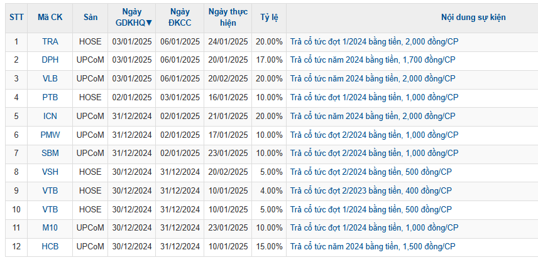538x260 pixels.
Task: Open the ICN stock code link
Action: pos(50,117)
